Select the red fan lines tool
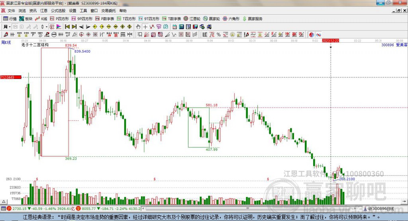Image resolution: width=408 pixels, height=221 pixels. [146, 35]
